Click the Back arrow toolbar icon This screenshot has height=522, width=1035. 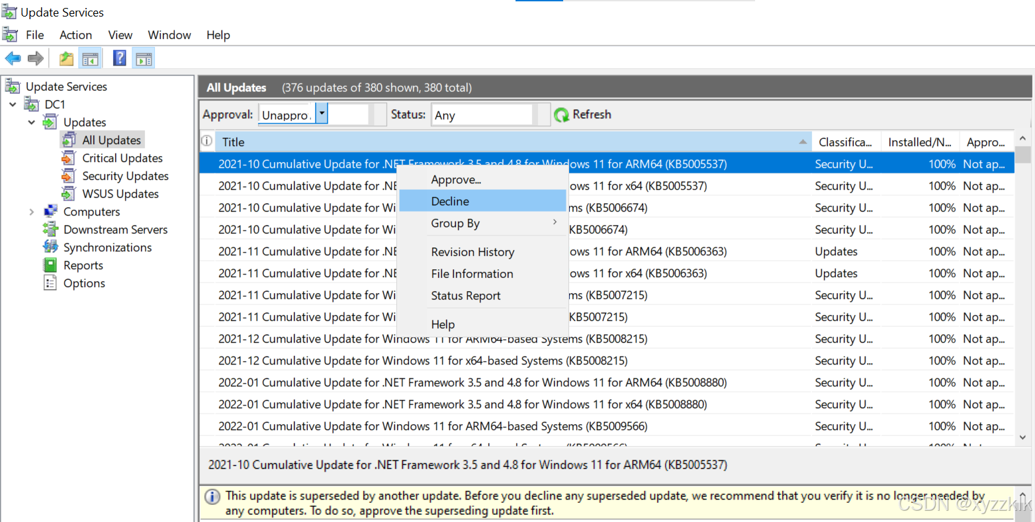(x=13, y=58)
